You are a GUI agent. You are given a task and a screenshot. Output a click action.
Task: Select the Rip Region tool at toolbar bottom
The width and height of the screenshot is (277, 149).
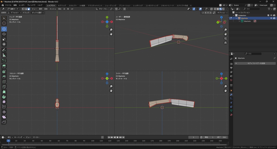pyautogui.click(x=4, y=122)
